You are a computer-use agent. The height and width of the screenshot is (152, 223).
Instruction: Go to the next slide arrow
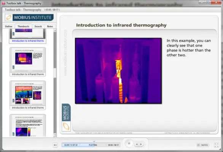141,144
